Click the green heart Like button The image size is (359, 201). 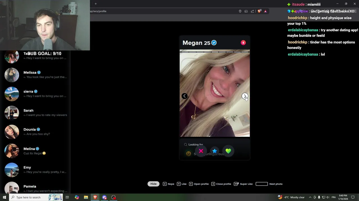[x=228, y=151]
